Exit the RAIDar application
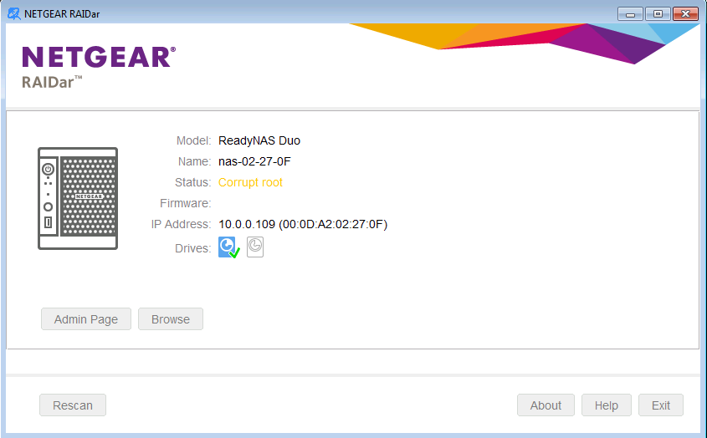Image resolution: width=707 pixels, height=438 pixels. point(661,405)
